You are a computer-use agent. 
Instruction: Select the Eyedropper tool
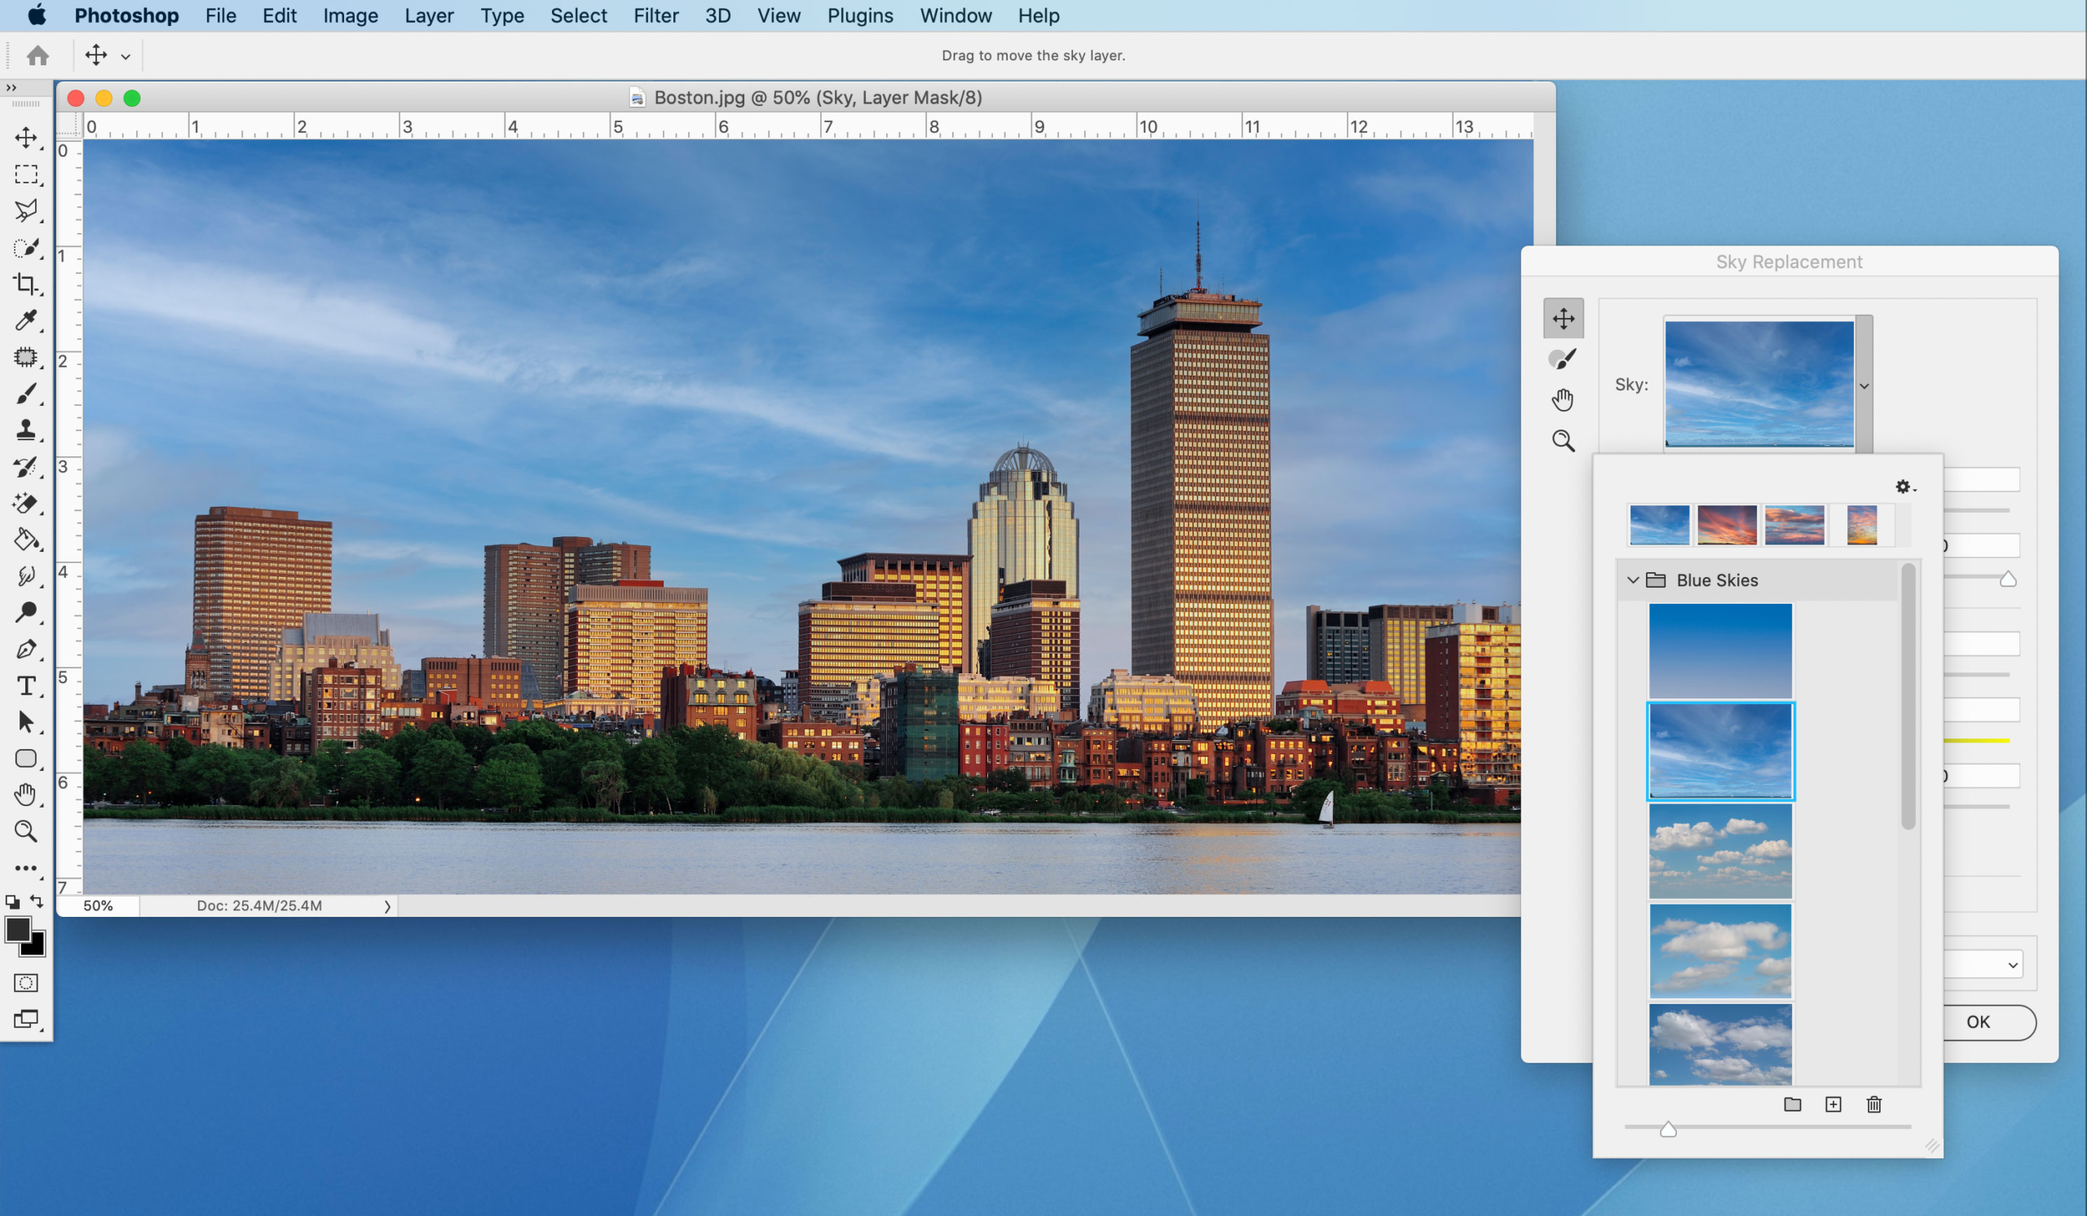[25, 320]
